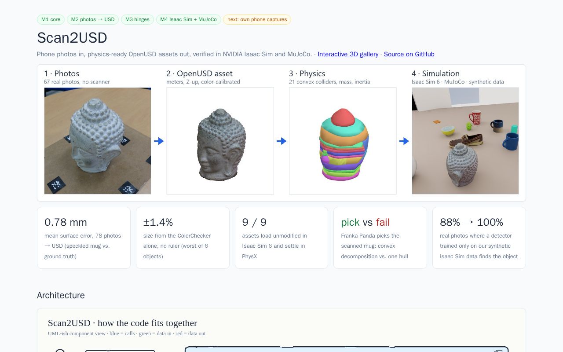Click the Architecture section heading
This screenshot has width=563, height=352.
pyautogui.click(x=61, y=295)
